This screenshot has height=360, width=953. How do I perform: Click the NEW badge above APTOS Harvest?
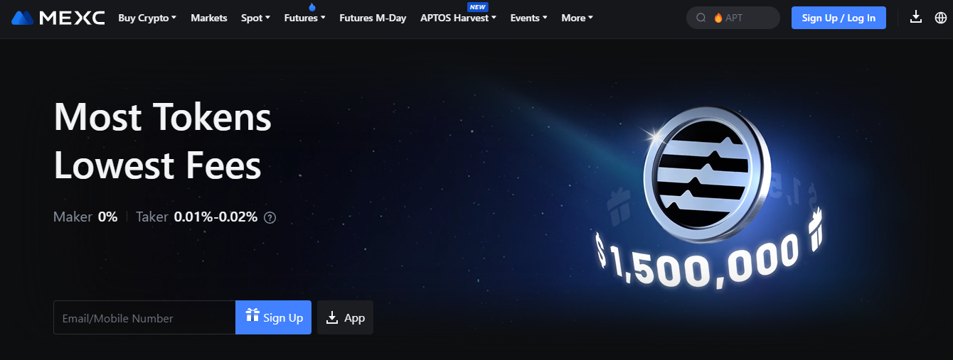point(478,7)
